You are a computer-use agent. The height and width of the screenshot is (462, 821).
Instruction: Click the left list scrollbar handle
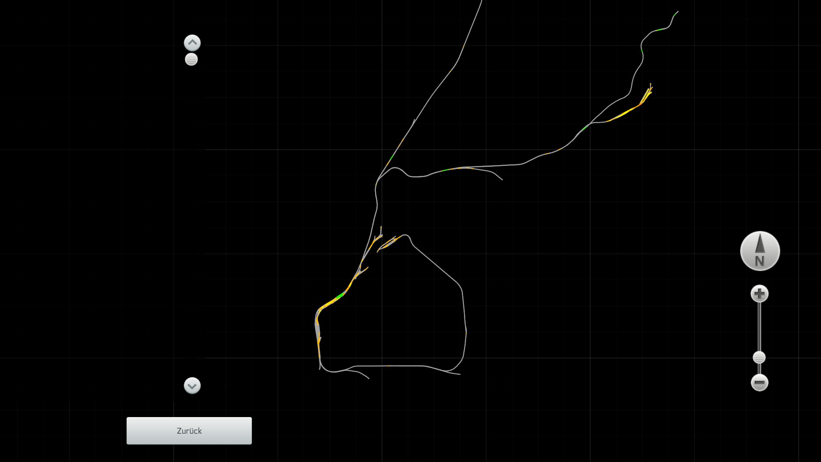[x=191, y=59]
